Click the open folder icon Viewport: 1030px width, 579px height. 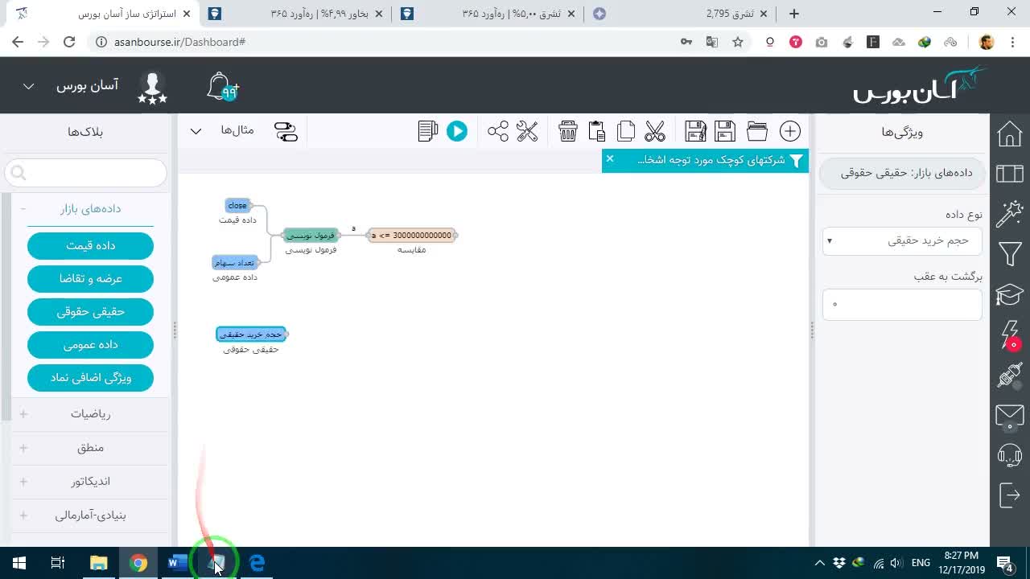(x=756, y=131)
